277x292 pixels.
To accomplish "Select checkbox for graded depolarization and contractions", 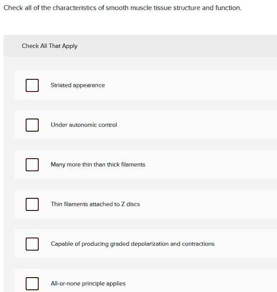I will (32, 244).
